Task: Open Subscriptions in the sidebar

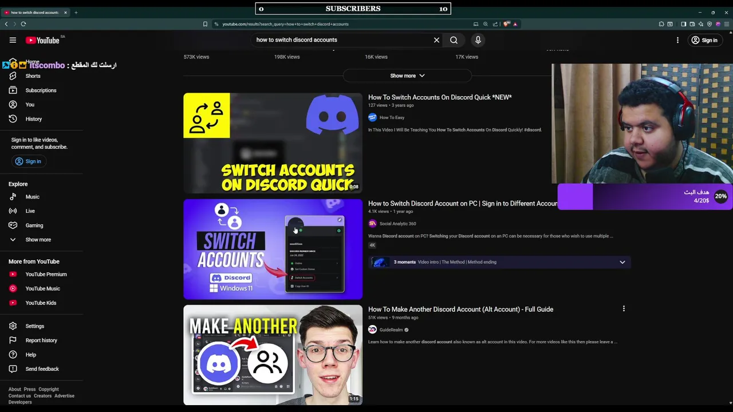Action: (41, 90)
